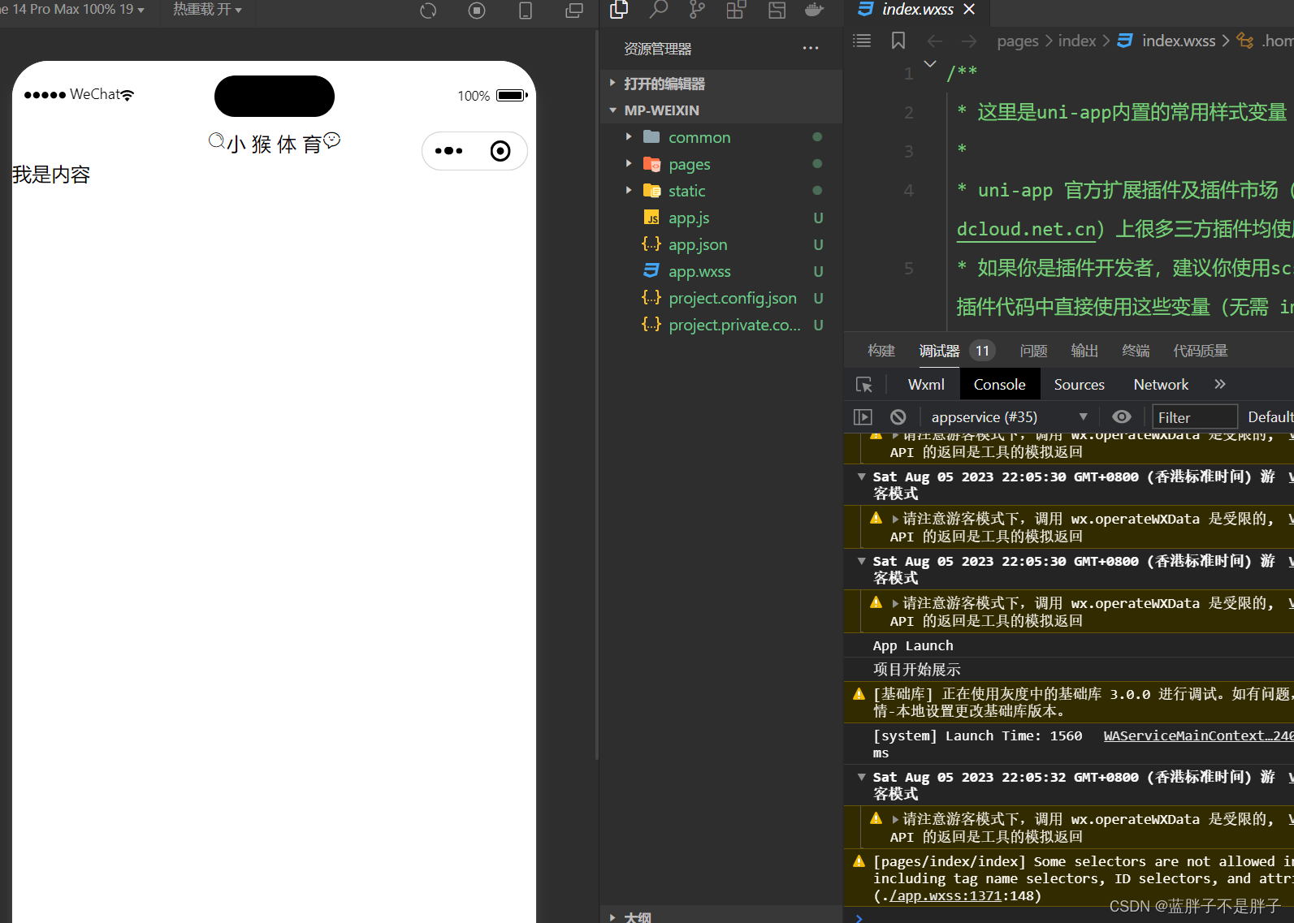
Task: Open the Sources devtools tab
Action: coord(1080,385)
